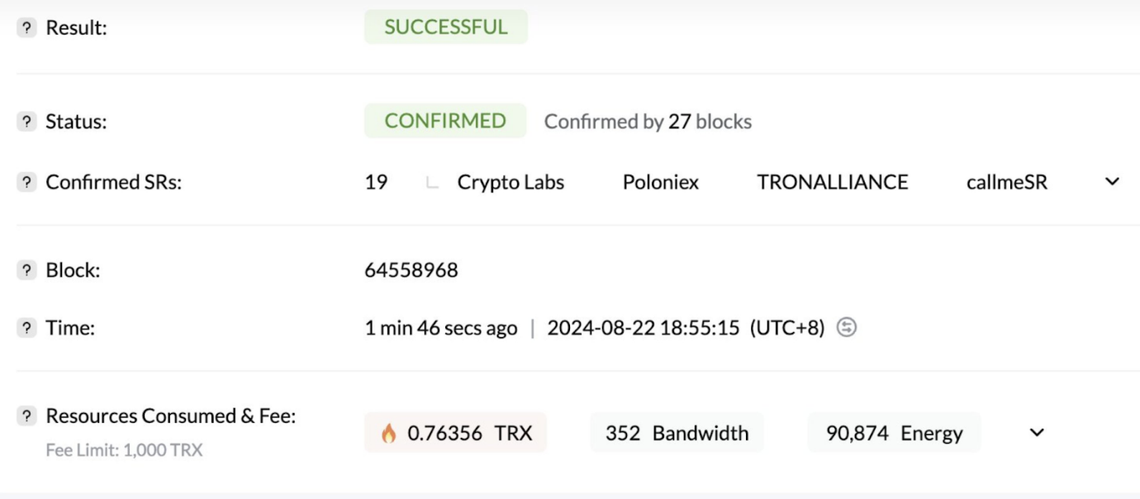Expand the Resources Consumed & Fee details
Image resolution: width=1140 pixels, height=499 pixels.
1037,433
